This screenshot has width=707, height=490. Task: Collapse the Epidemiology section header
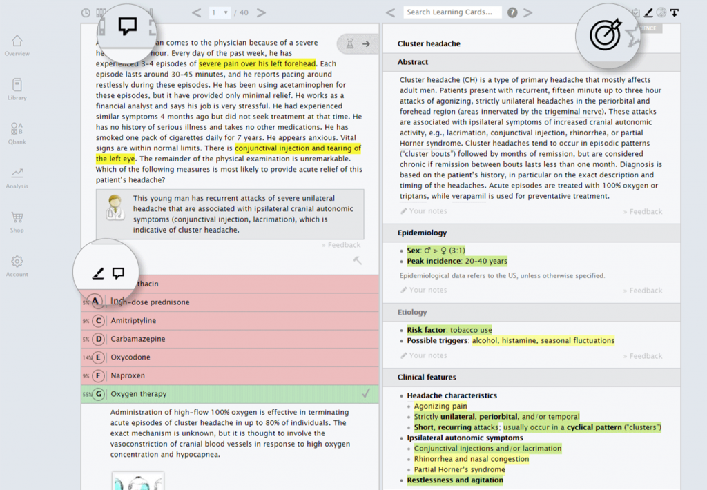[x=532, y=233]
